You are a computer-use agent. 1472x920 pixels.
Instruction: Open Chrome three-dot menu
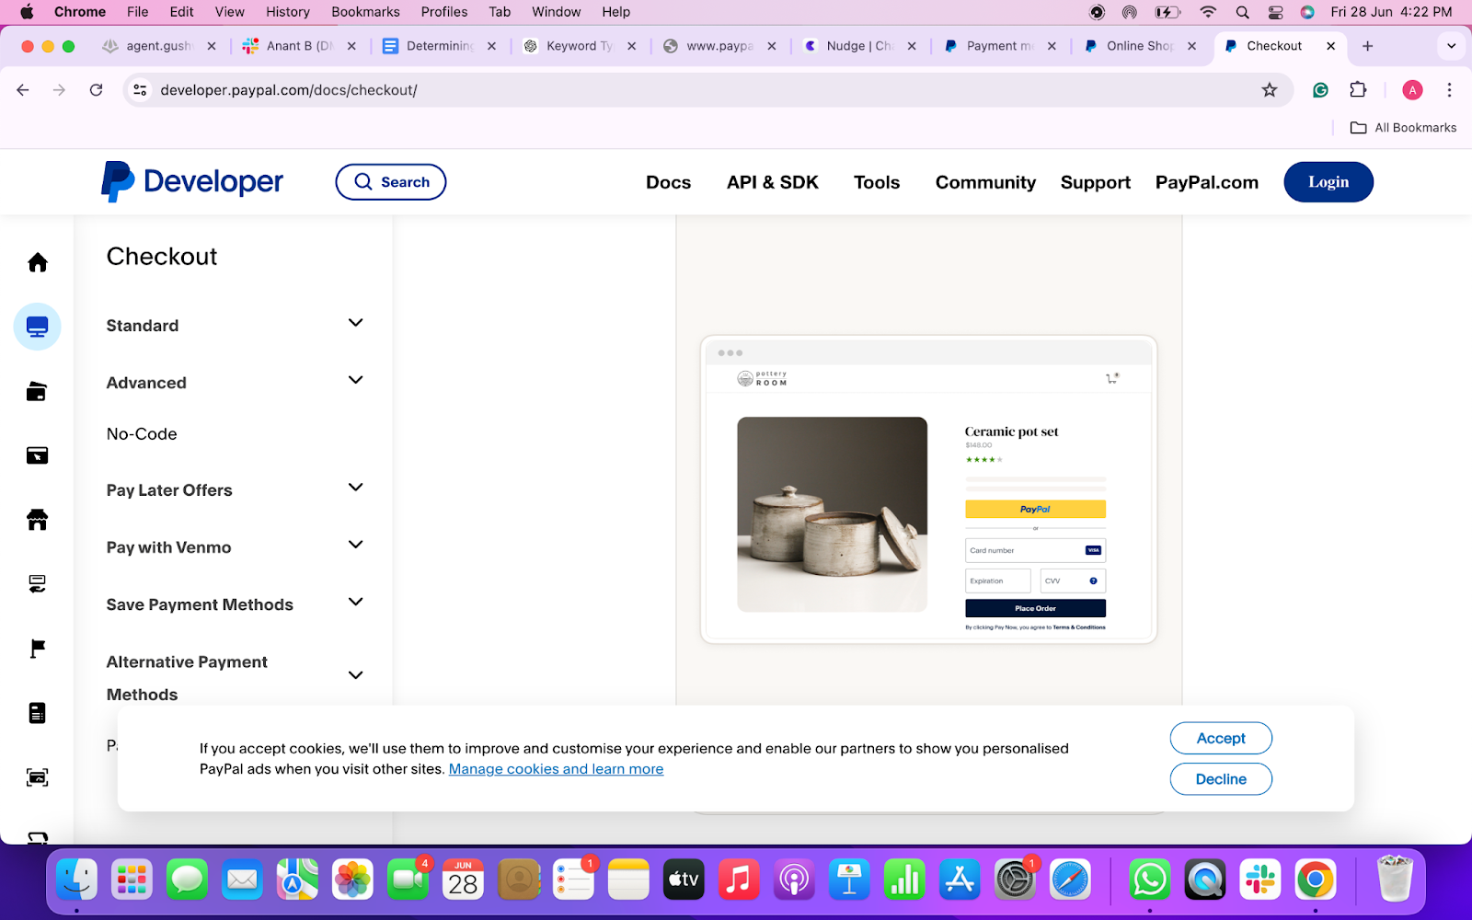(x=1449, y=90)
